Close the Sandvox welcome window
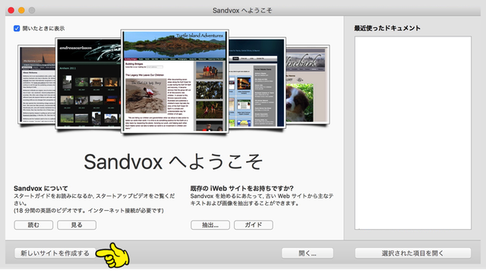The width and height of the screenshot is (486, 276). (11, 10)
